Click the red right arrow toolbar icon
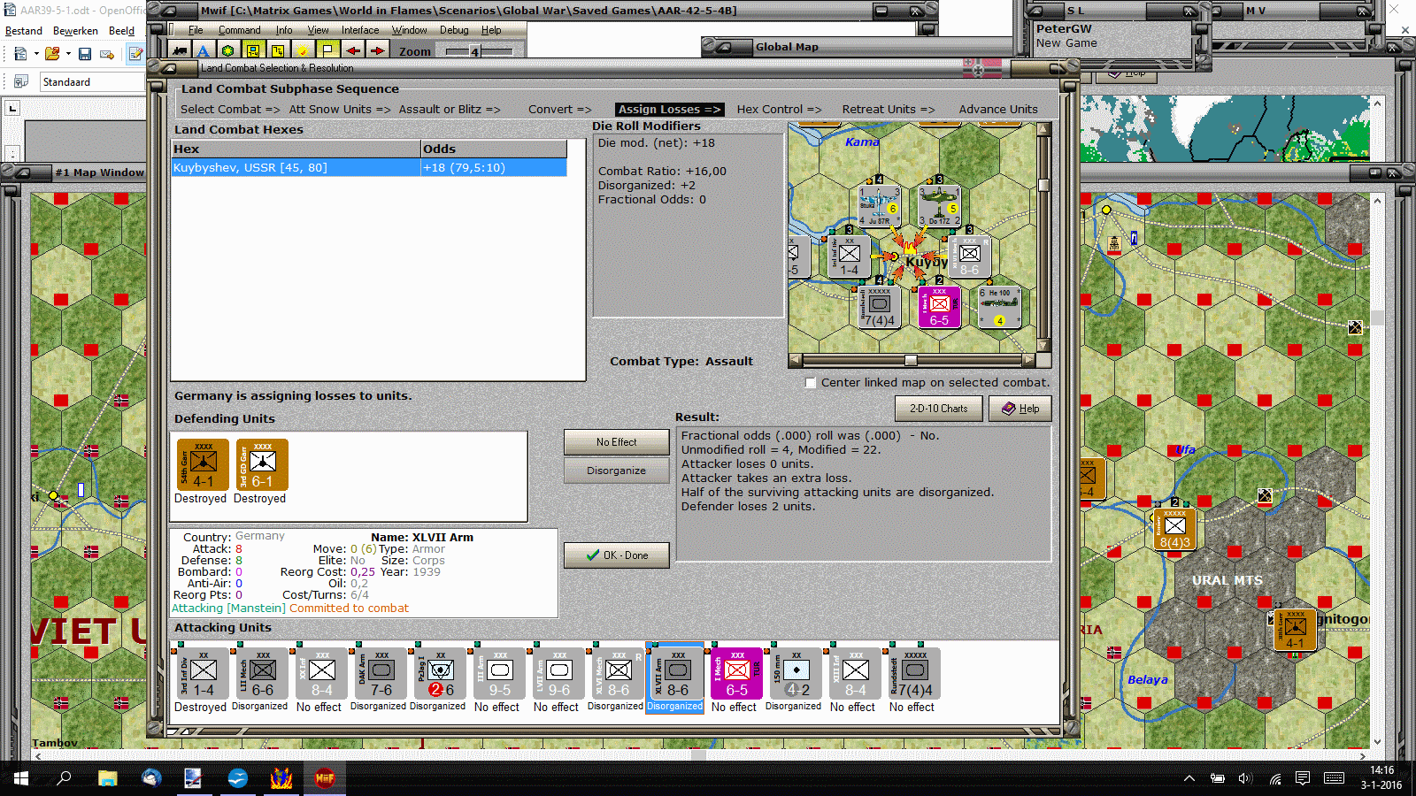Screen dimensions: 1416x796 (378, 51)
